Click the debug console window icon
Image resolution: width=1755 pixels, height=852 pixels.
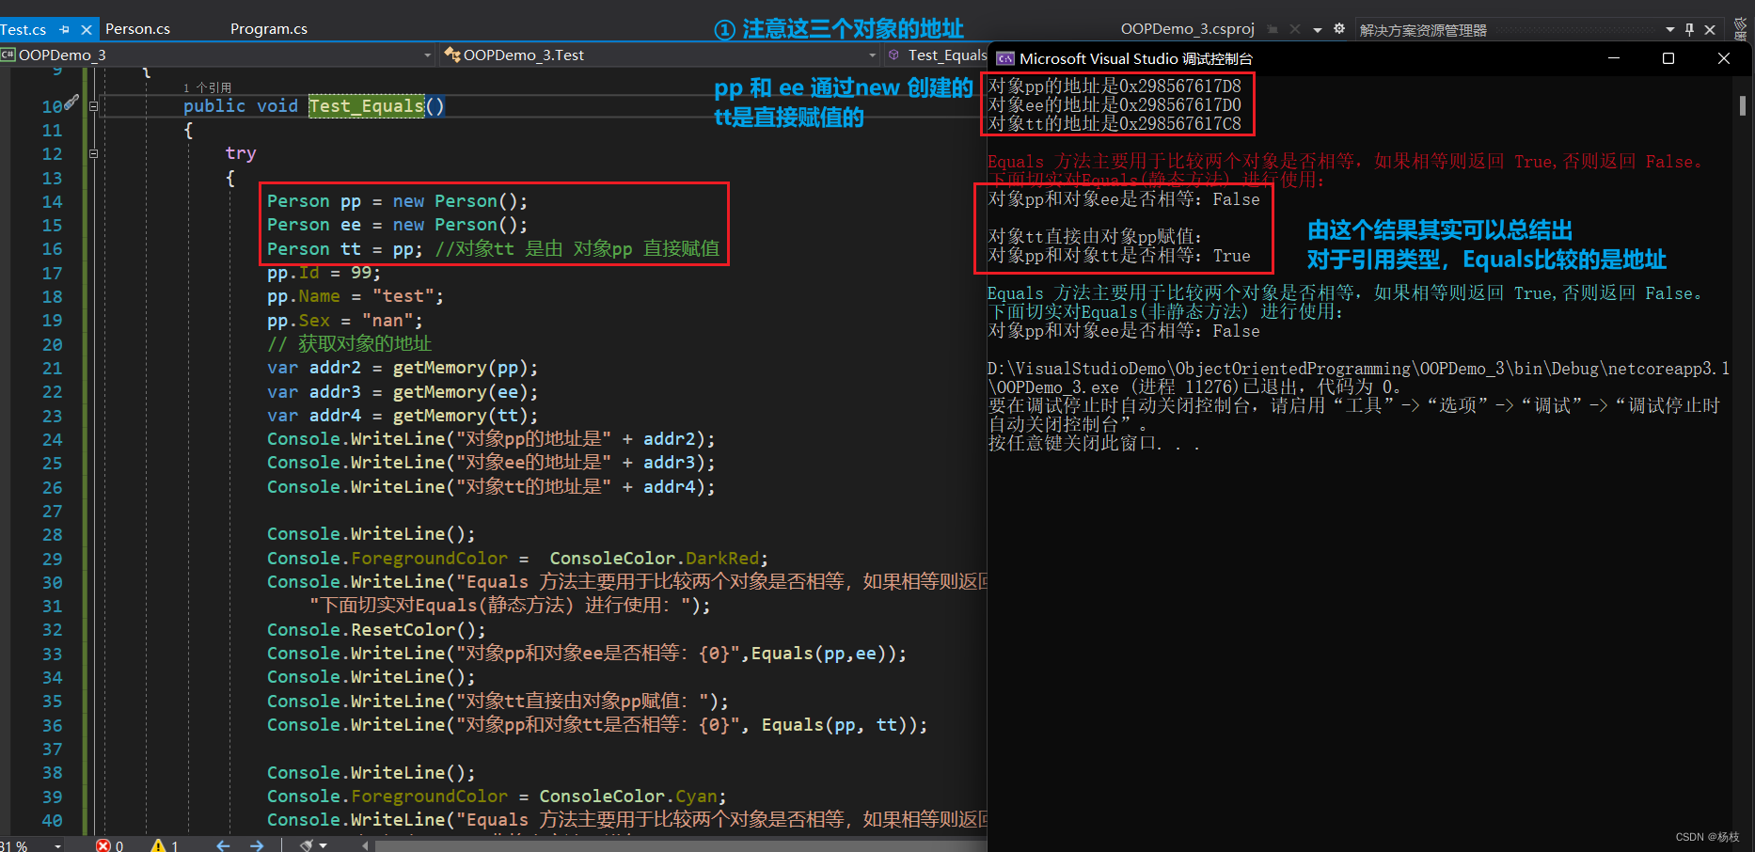click(x=1005, y=58)
